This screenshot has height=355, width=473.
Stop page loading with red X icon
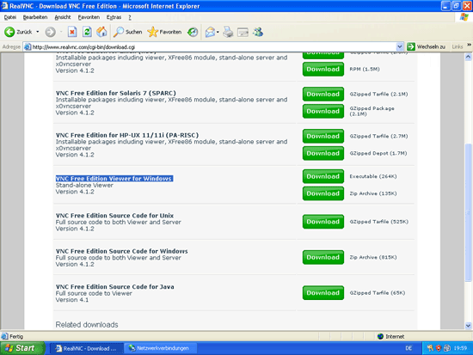tap(72, 32)
